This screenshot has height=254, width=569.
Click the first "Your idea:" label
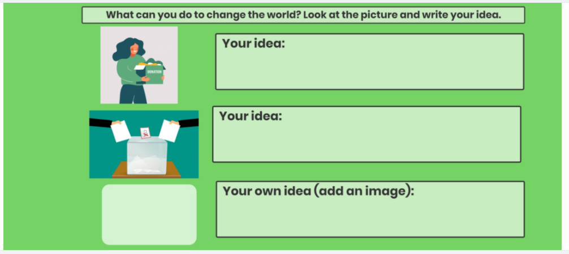[253, 43]
